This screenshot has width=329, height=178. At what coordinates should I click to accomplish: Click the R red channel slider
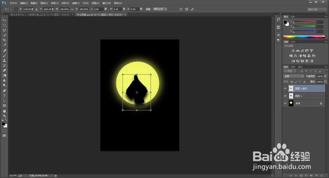click(x=304, y=22)
